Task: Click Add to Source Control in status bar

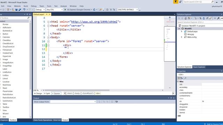Action: (x=214, y=124)
